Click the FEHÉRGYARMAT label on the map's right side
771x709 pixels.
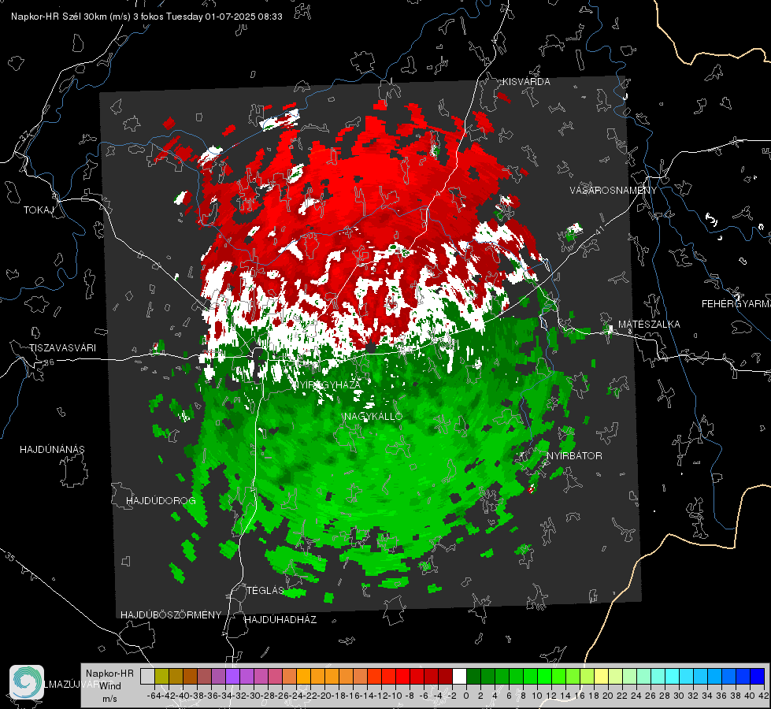click(x=736, y=304)
